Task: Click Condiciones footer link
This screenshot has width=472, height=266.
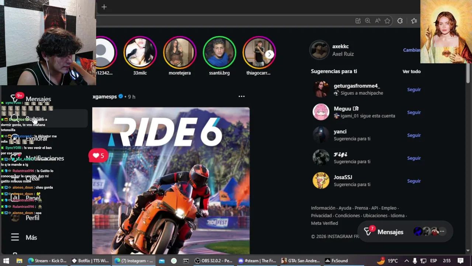Action: point(347,215)
